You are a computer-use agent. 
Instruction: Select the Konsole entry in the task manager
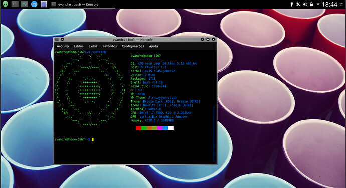[x=82, y=4]
